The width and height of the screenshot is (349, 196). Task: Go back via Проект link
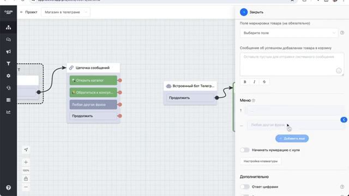[x=28, y=12]
